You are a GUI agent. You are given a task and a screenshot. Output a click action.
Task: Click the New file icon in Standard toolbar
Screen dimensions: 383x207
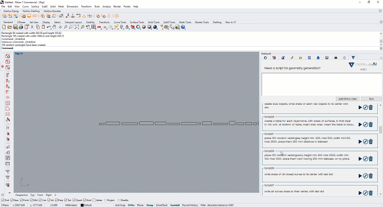pos(4,27)
